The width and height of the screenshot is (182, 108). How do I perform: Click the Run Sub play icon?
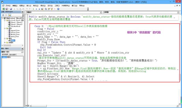pyautogui.click(x=34, y=9)
